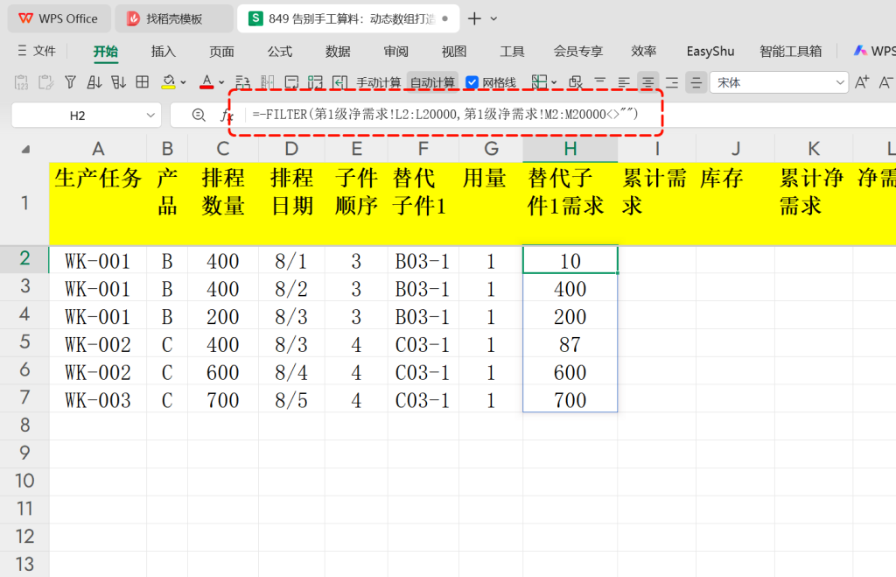
Task: Open the 文件 file menu
Action: 37,51
